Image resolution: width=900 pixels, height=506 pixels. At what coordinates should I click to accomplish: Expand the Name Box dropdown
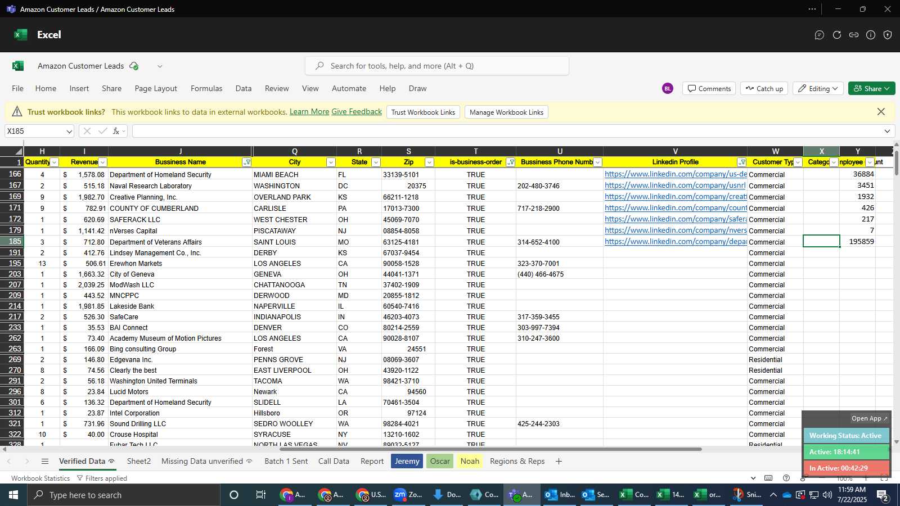coord(69,131)
